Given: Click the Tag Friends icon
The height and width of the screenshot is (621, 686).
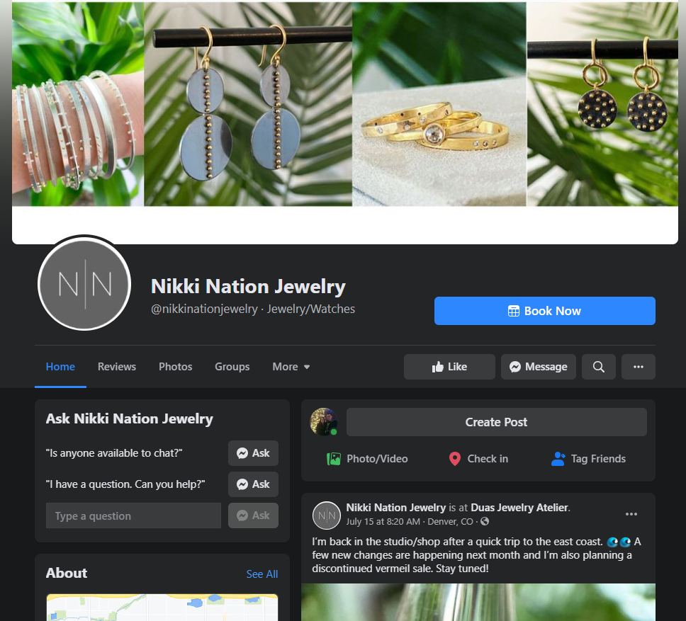Looking at the screenshot, I should pos(558,459).
